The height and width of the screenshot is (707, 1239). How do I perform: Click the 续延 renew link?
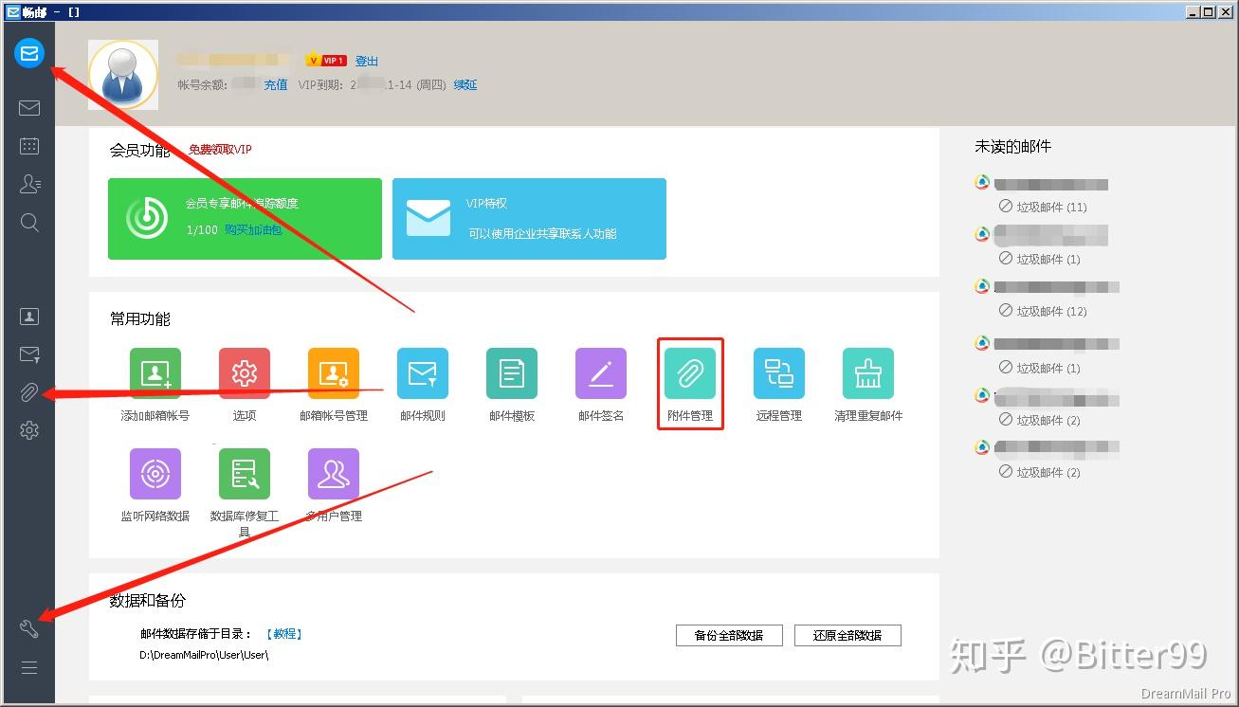(x=465, y=84)
